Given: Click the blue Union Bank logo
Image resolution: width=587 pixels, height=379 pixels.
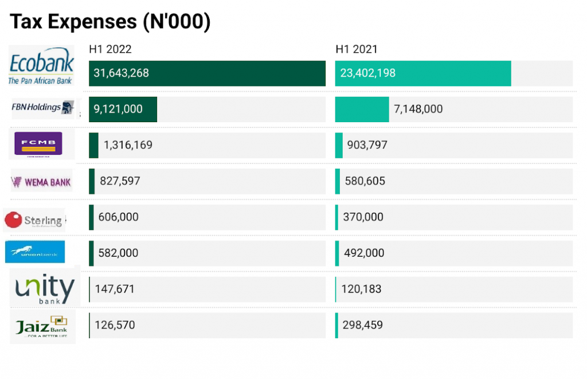Looking at the screenshot, I should 35,252.
